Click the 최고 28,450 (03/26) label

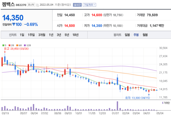click(x=16, y=49)
